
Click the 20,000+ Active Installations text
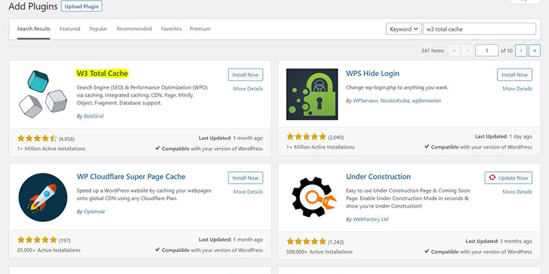click(x=49, y=250)
